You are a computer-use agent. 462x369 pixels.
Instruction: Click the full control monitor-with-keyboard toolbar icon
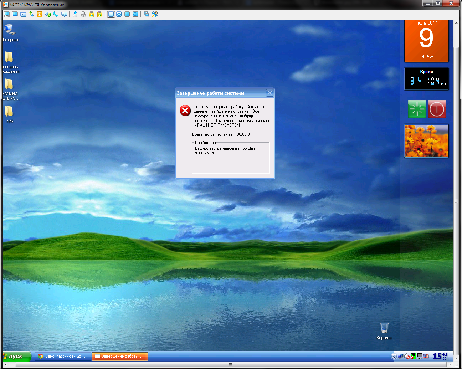click(x=6, y=14)
